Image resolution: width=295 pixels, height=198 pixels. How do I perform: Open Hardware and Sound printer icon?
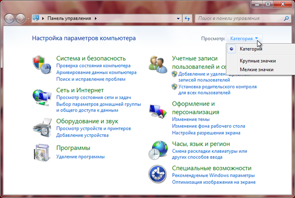click(42, 128)
